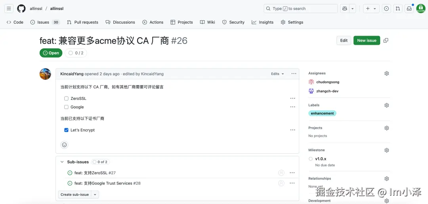The width and height of the screenshot is (428, 204).
Task: Click the Edit issue title button
Action: (x=344, y=40)
